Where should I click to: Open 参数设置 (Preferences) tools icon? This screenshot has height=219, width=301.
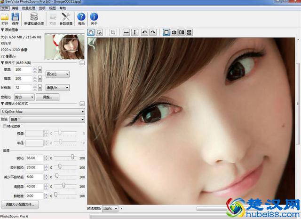66,17
